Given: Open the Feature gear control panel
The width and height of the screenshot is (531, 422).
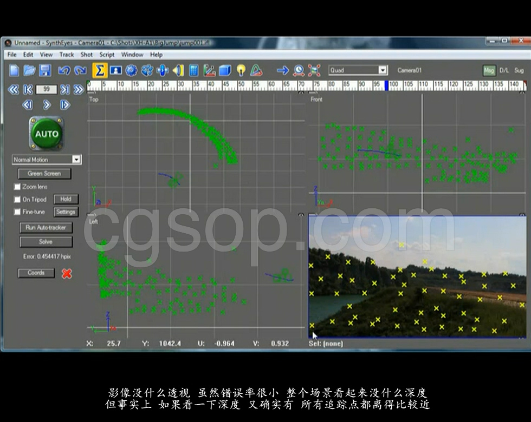Looking at the screenshot, I should [x=131, y=70].
